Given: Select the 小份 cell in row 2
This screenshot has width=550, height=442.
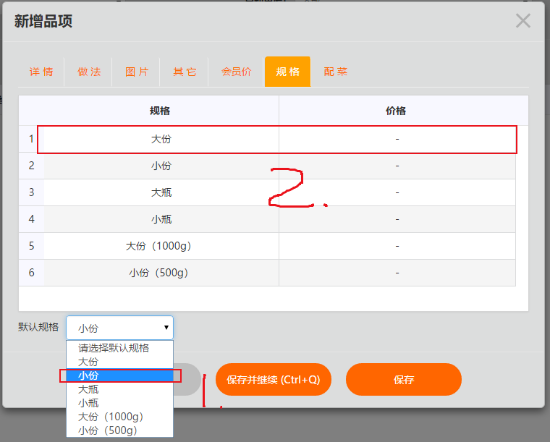Looking at the screenshot, I should 161,166.
